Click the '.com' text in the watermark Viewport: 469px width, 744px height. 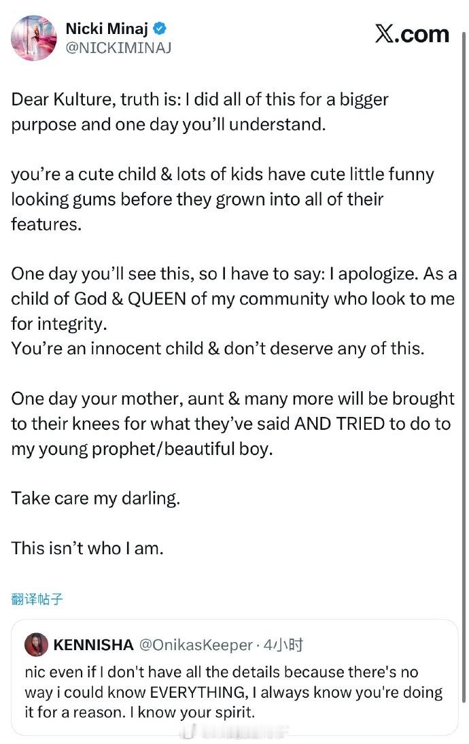click(x=421, y=34)
